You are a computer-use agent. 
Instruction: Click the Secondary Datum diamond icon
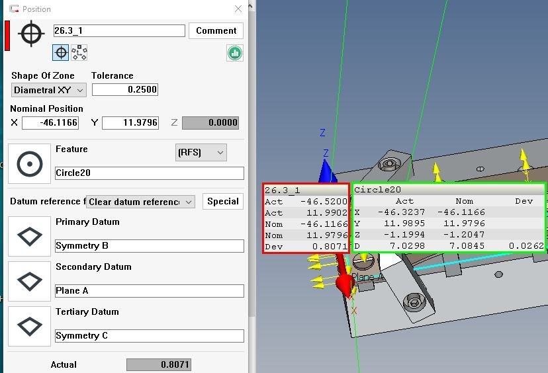29,282
